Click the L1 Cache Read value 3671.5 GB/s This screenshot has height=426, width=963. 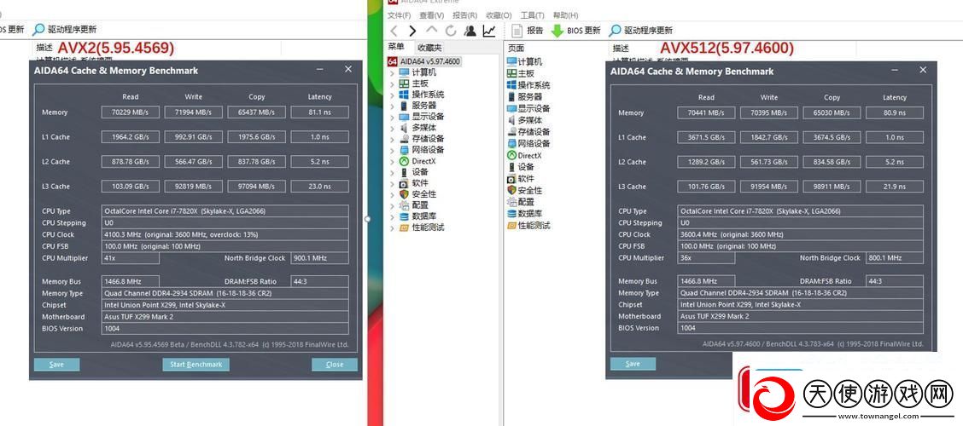tap(706, 137)
